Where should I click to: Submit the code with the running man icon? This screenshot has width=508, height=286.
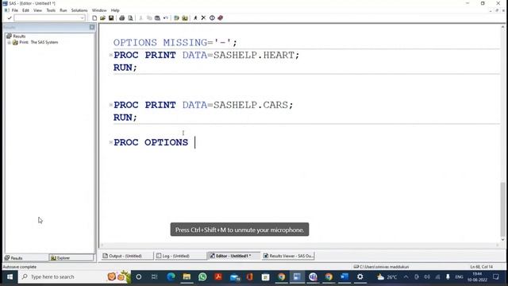[195, 17]
